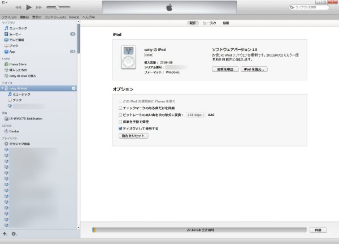This screenshot has width=339, height=244.
Task: Open iTunes Store in the sidebar
Action: point(15,64)
